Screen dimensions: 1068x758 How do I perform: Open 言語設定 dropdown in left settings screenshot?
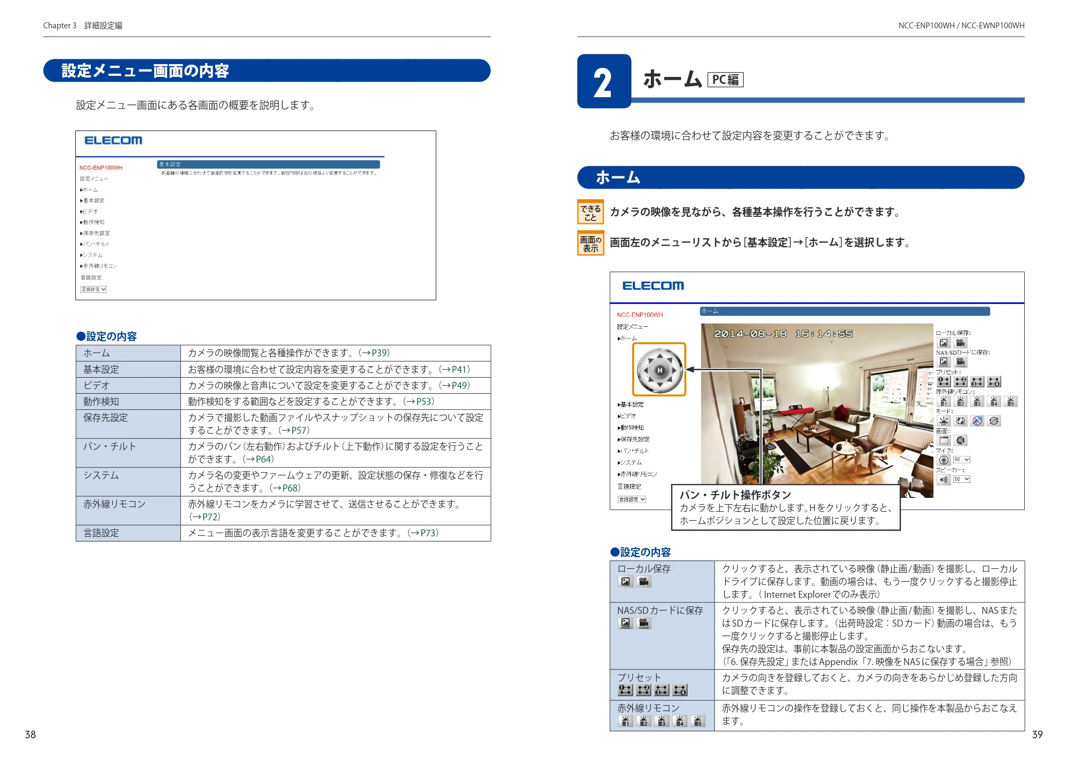pyautogui.click(x=93, y=290)
